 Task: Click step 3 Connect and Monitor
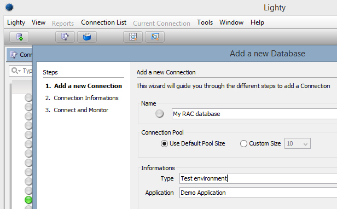77,110
